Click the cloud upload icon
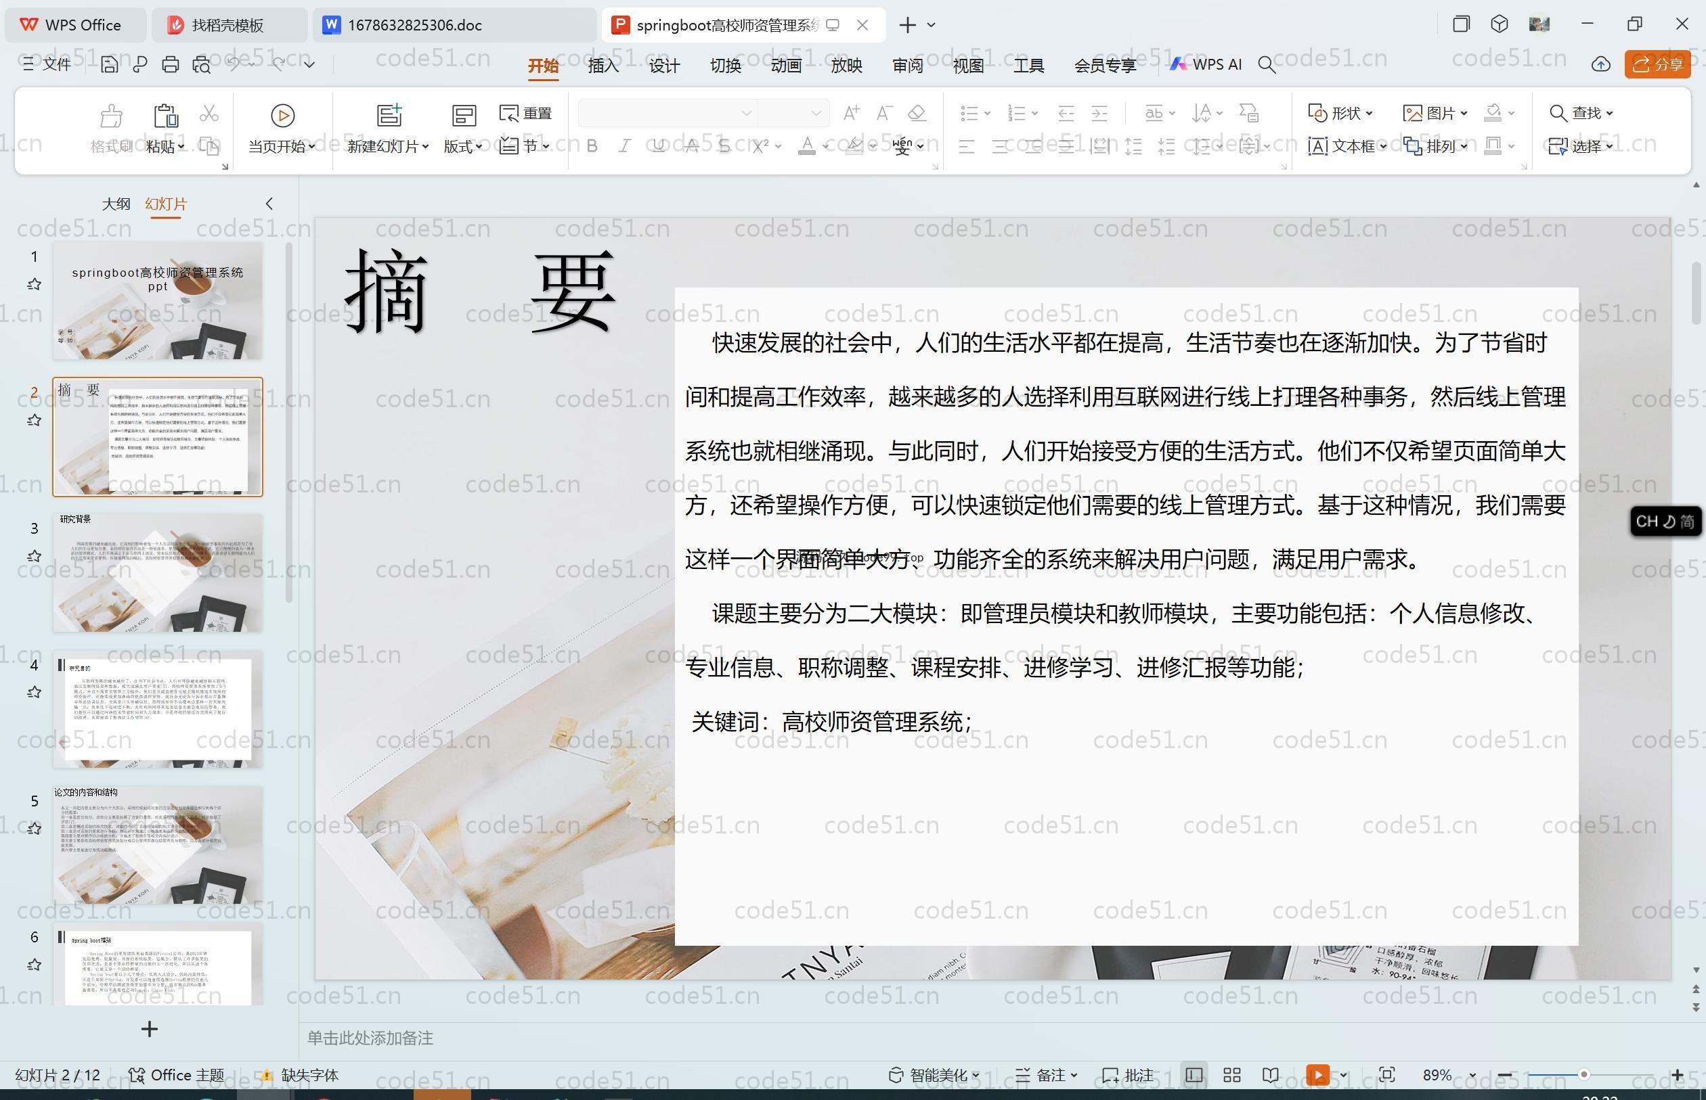Image resolution: width=1706 pixels, height=1100 pixels. click(1600, 64)
